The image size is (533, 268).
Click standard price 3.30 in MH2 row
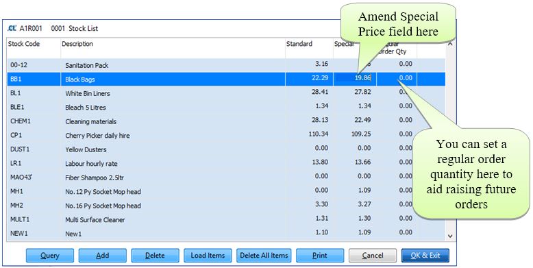point(321,204)
